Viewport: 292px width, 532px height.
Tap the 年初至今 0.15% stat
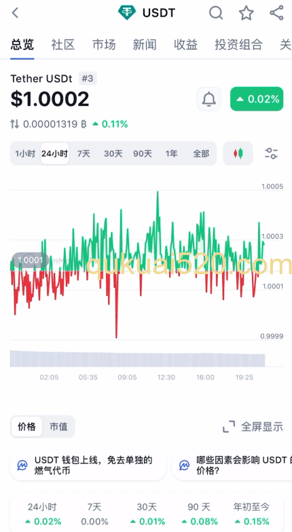click(251, 514)
